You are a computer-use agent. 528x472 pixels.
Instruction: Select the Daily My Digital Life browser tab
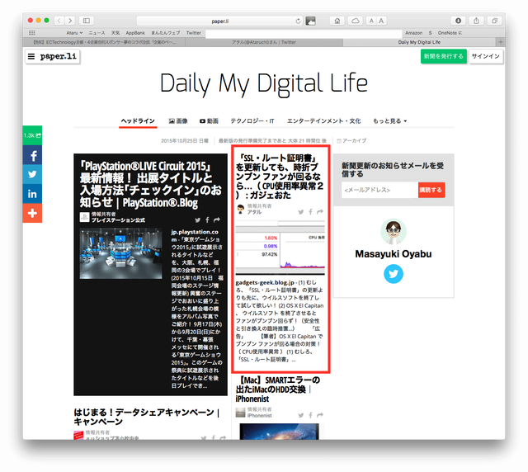[x=419, y=42]
